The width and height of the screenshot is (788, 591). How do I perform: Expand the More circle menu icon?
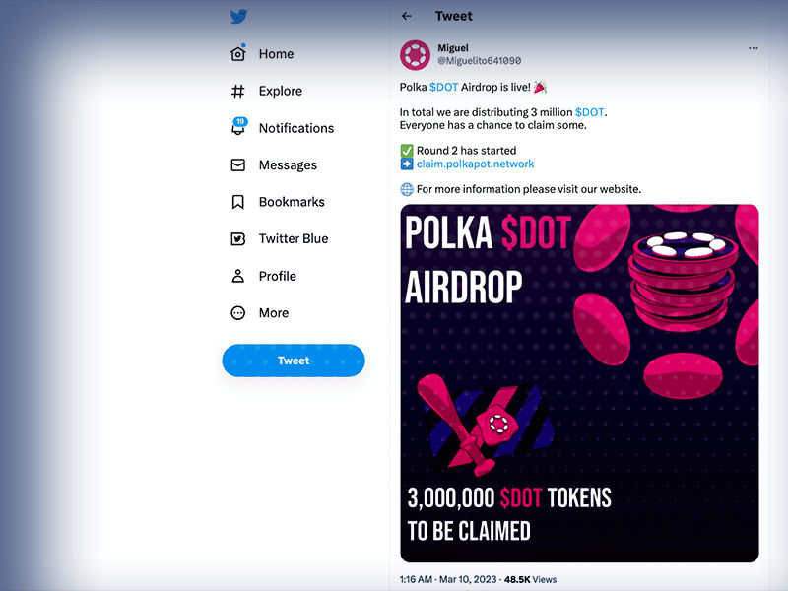[237, 313]
